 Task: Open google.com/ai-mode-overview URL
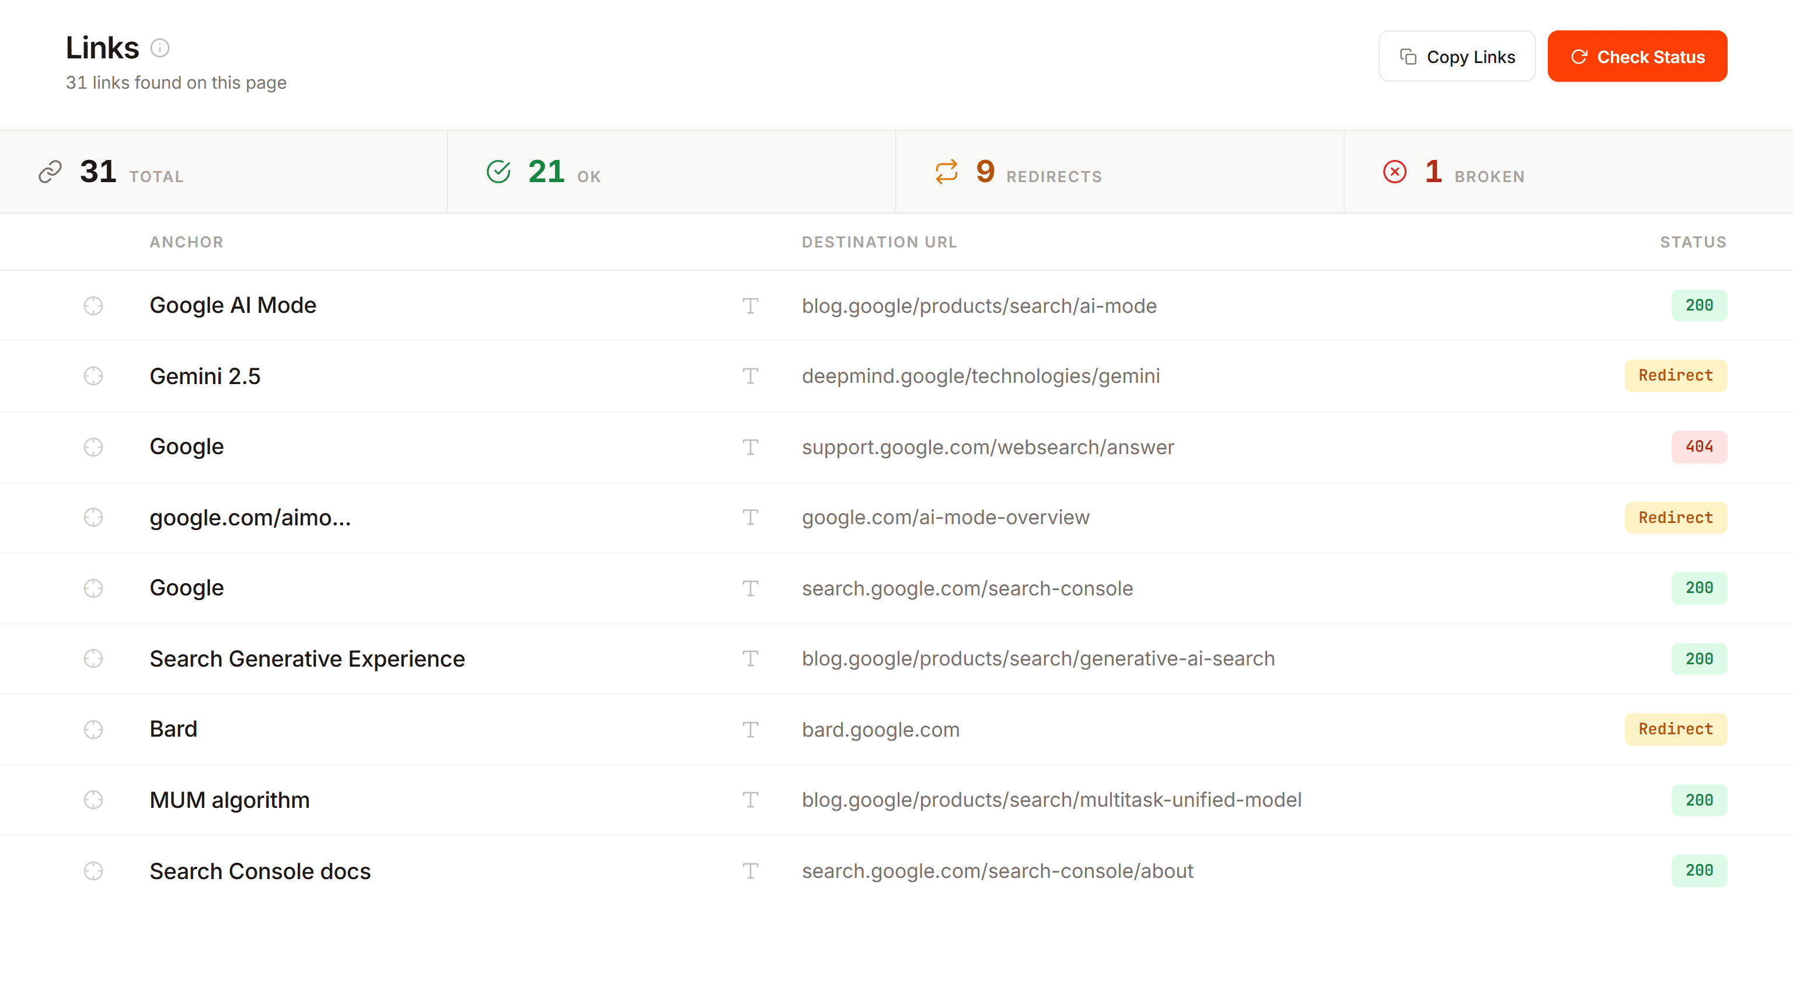click(946, 517)
